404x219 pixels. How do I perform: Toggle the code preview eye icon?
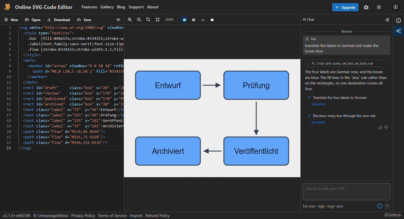[118, 20]
